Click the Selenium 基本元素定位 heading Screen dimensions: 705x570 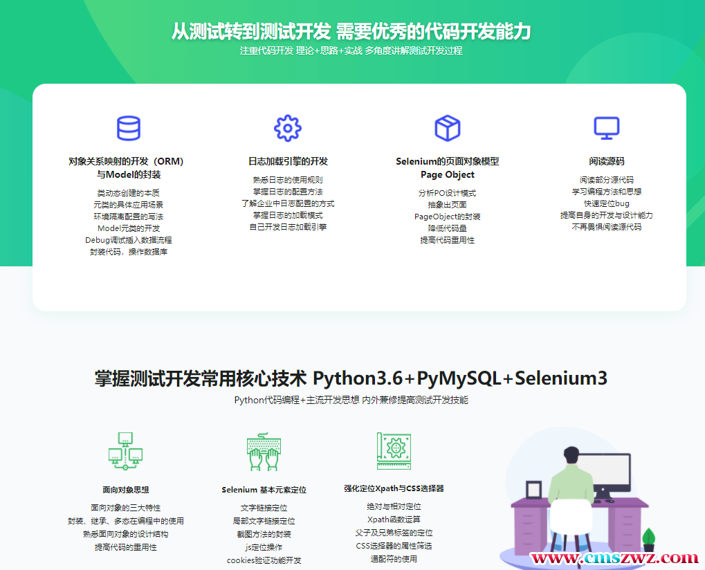264,490
